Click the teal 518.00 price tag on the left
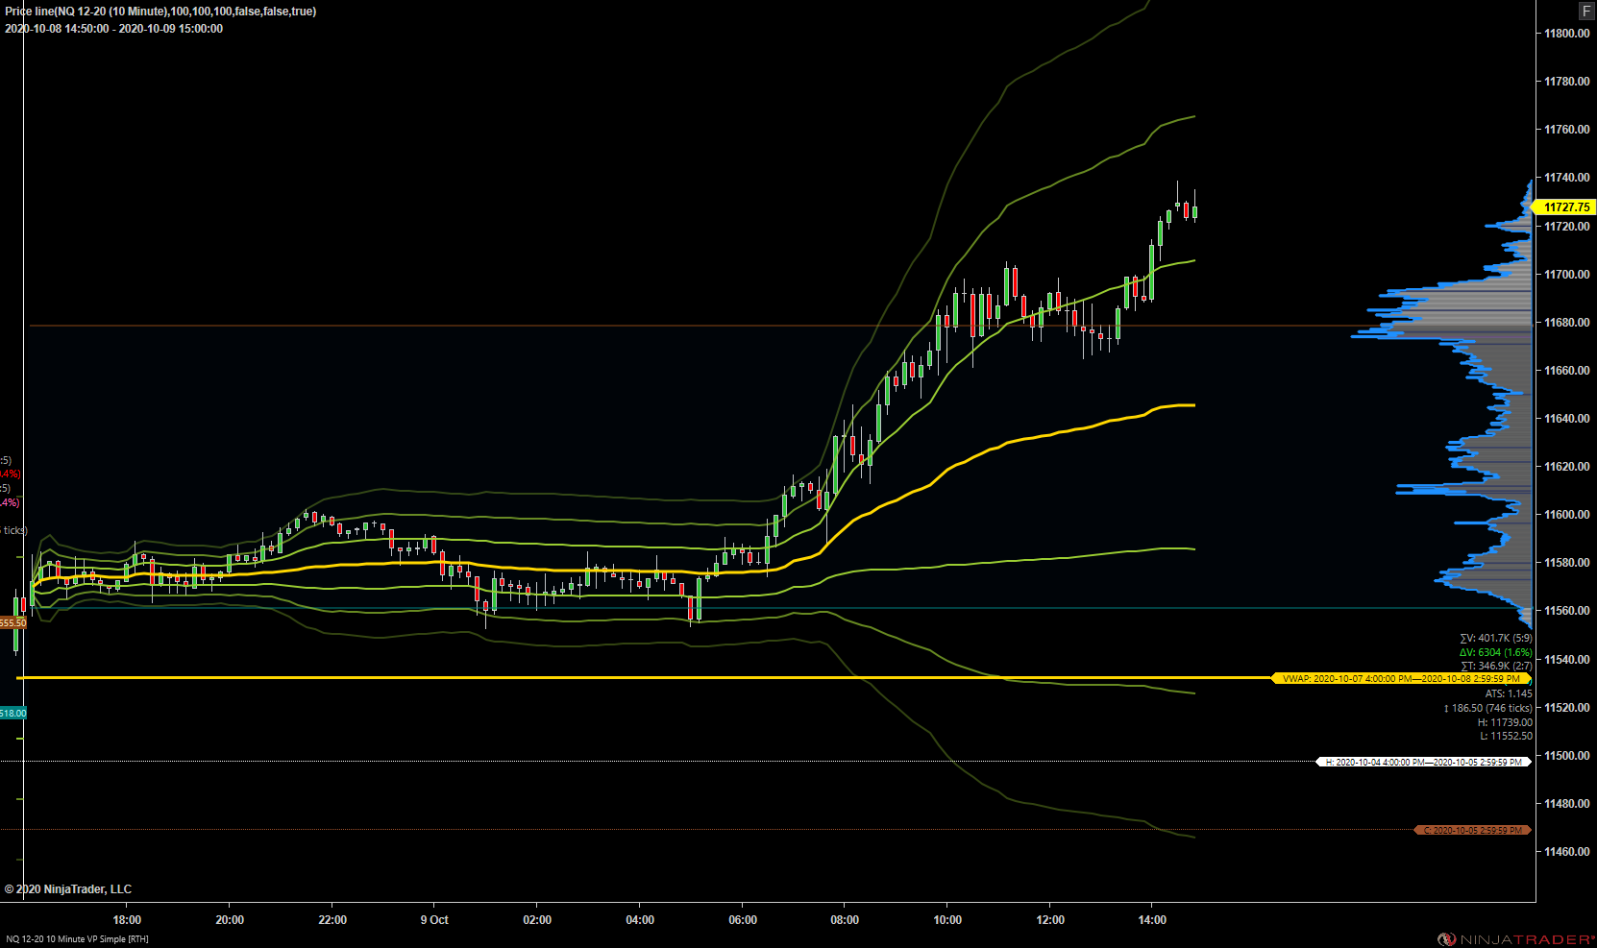Image resolution: width=1597 pixels, height=948 pixels. [13, 713]
